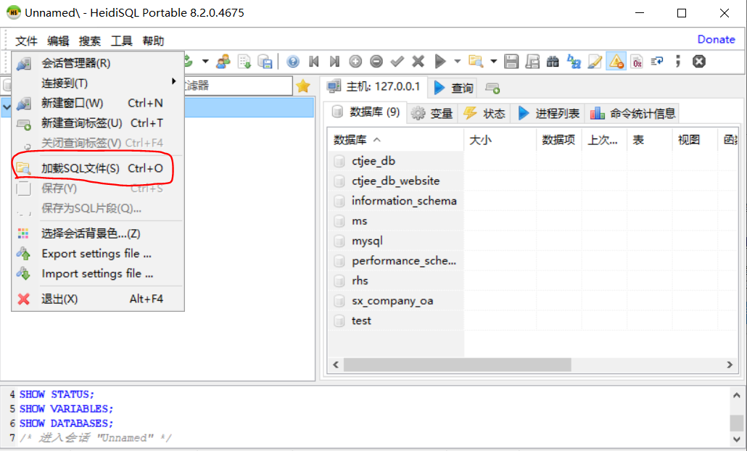Switch to the 查询 tab
Screen dimensions: 747x451
click(x=453, y=88)
